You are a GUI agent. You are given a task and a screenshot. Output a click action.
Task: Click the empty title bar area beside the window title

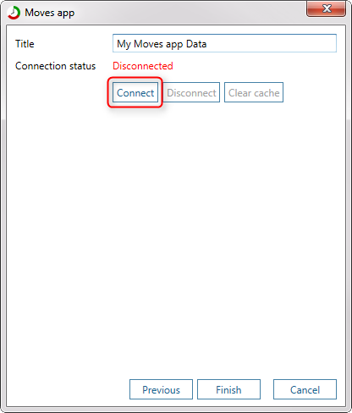tap(189, 13)
